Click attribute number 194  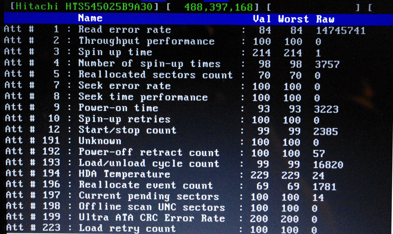point(51,173)
